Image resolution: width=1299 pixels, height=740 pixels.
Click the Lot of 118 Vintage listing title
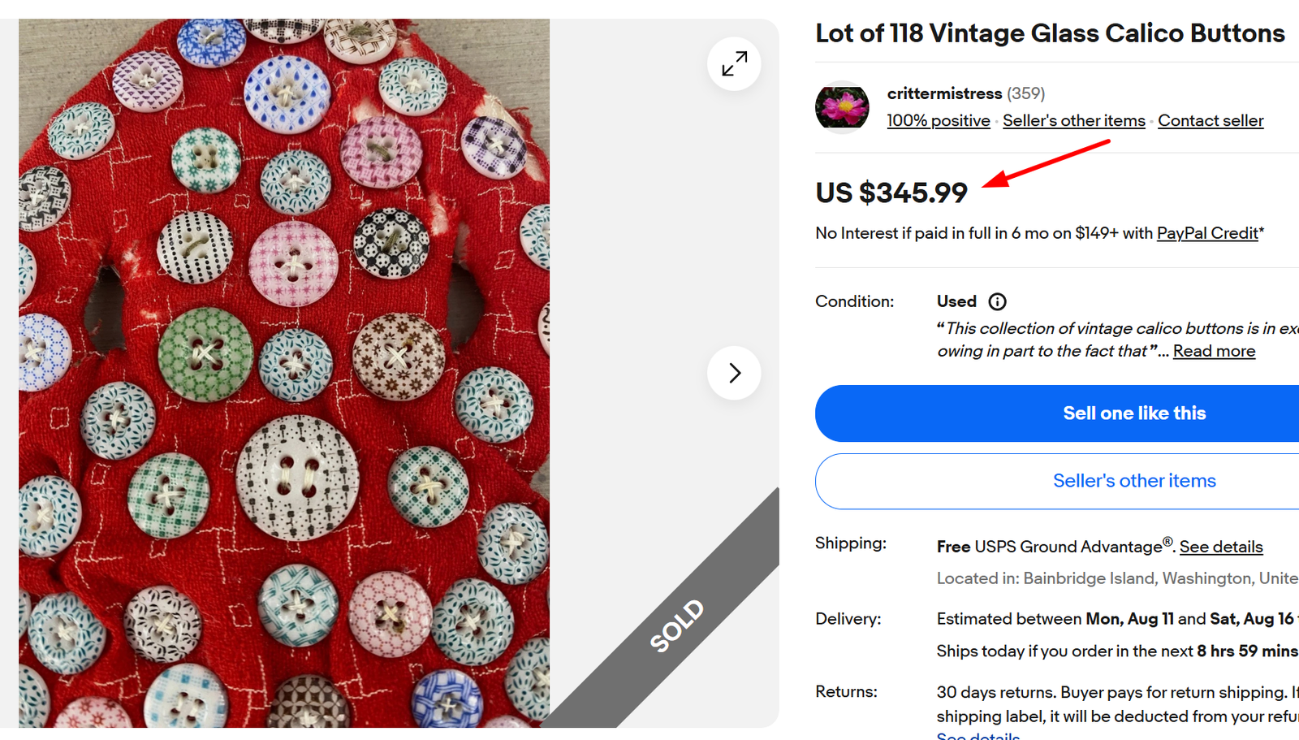click(1049, 33)
